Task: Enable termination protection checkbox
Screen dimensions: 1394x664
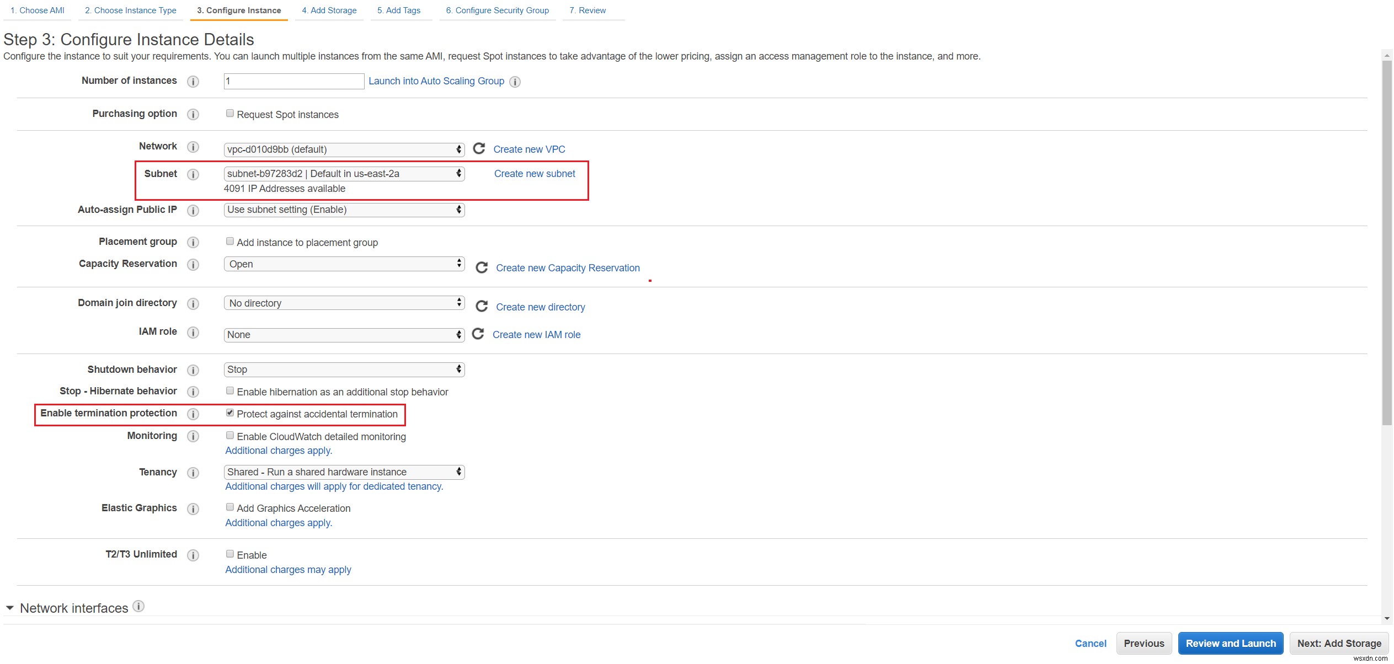Action: 228,413
